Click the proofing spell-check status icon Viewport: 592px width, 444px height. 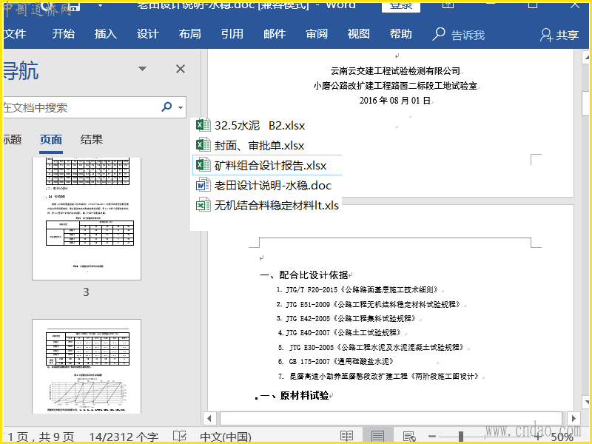pos(180,436)
